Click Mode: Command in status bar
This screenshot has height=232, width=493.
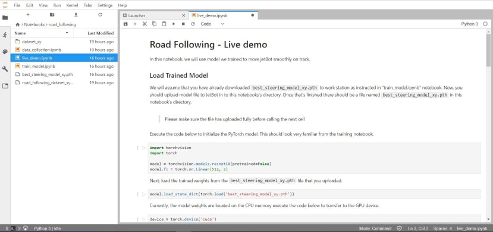(x=375, y=228)
